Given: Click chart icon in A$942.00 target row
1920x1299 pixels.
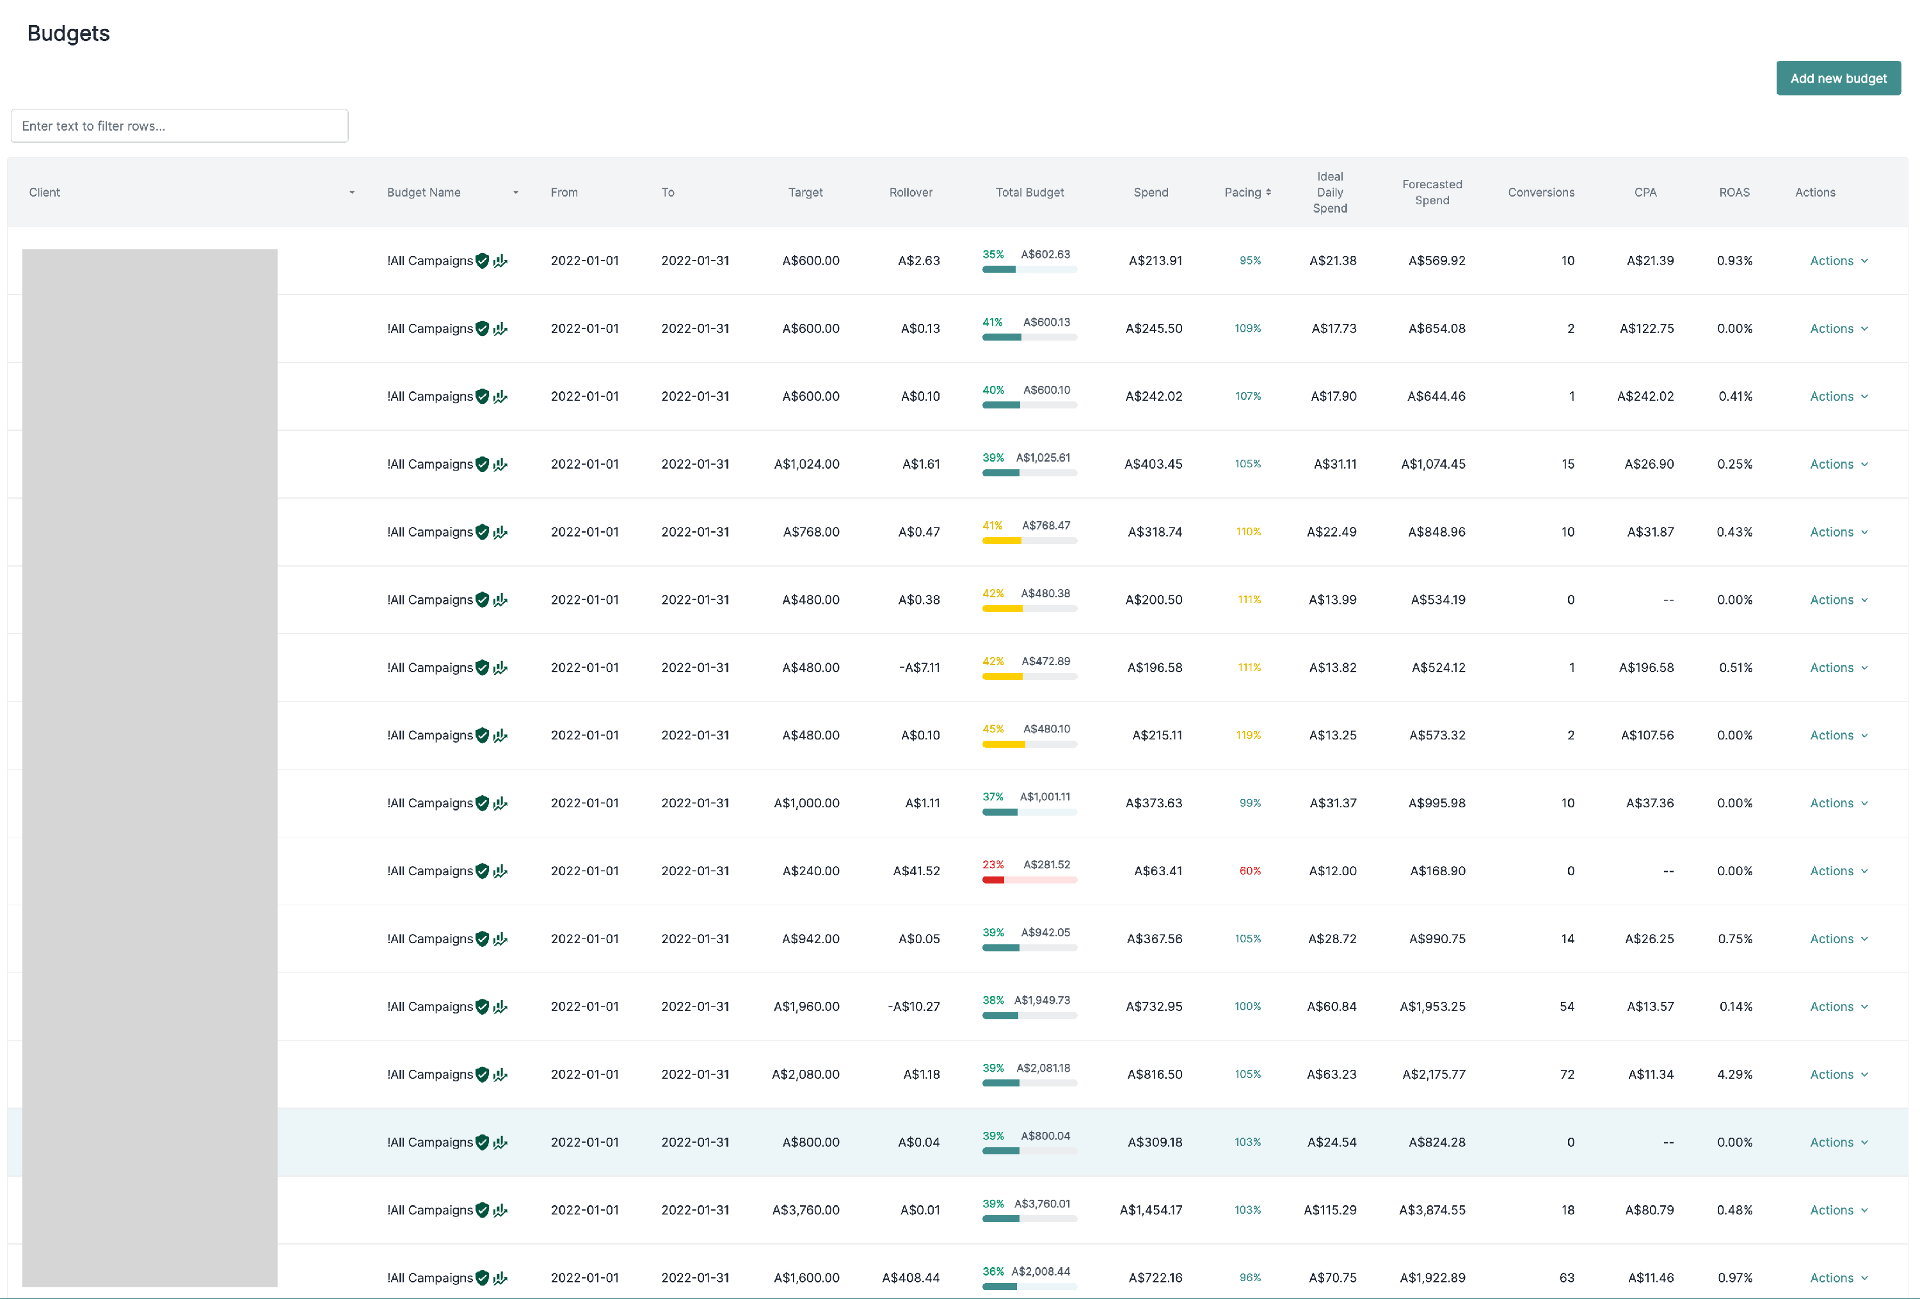Looking at the screenshot, I should [500, 939].
